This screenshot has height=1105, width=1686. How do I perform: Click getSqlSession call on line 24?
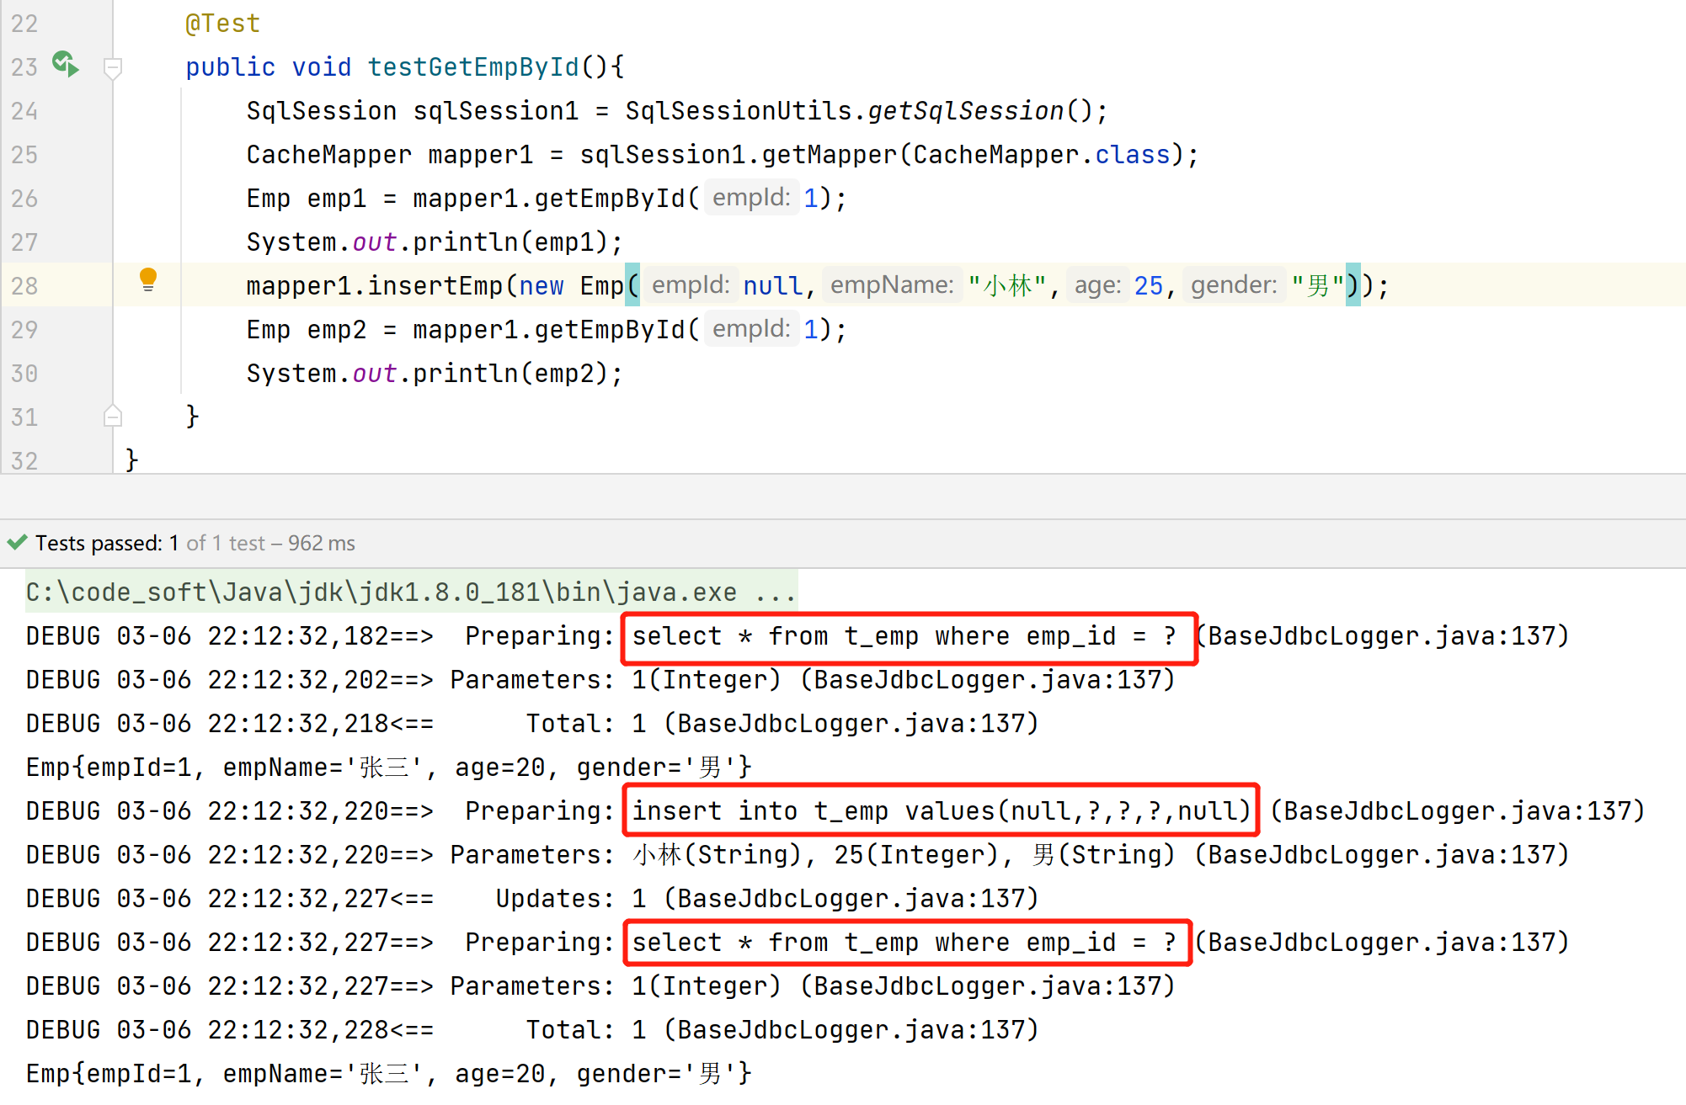pyautogui.click(x=966, y=111)
